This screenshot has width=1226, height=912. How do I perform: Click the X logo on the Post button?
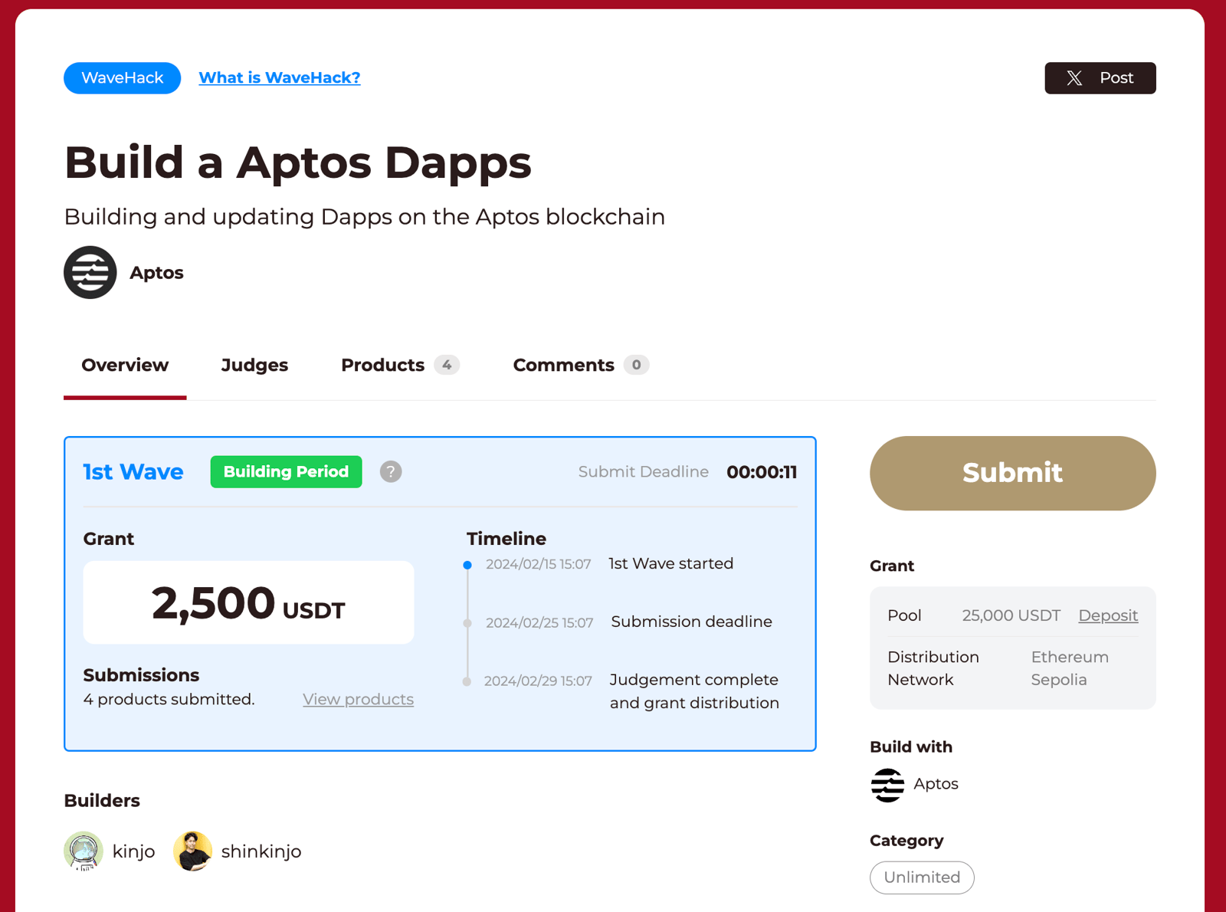pyautogui.click(x=1074, y=78)
